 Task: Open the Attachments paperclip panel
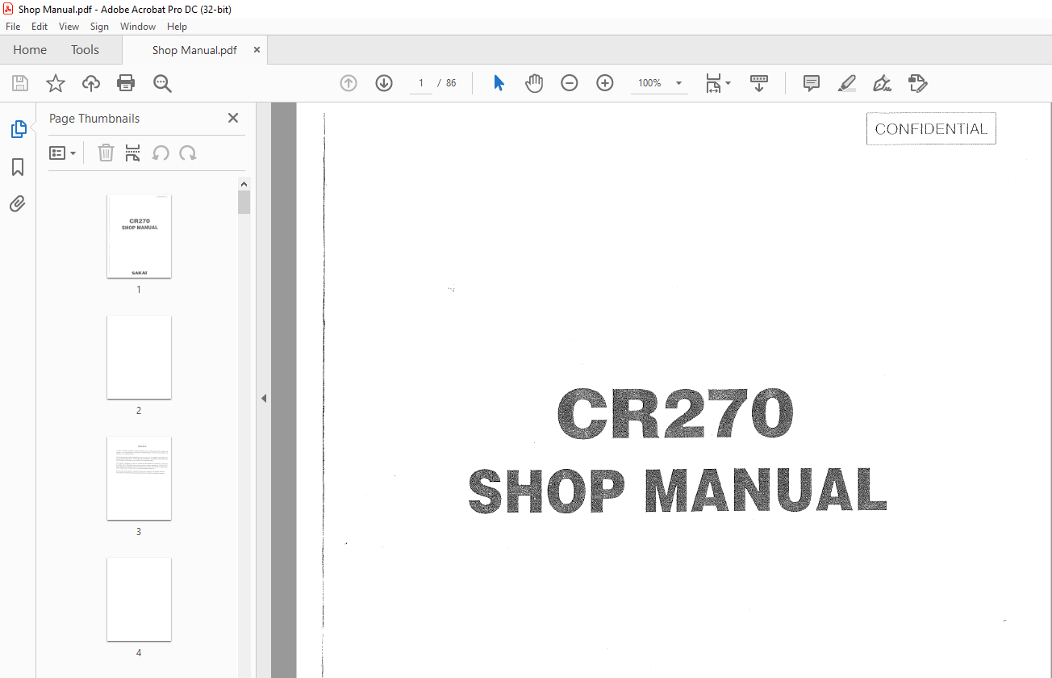tap(18, 203)
